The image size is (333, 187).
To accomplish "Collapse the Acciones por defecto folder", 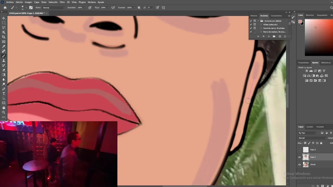I will (258, 21).
